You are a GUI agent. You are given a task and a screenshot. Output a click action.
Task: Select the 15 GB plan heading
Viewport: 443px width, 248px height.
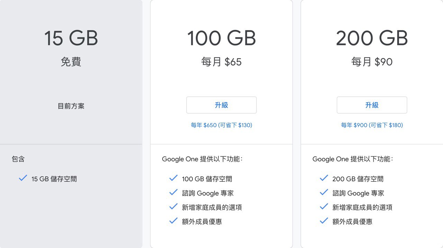point(71,38)
